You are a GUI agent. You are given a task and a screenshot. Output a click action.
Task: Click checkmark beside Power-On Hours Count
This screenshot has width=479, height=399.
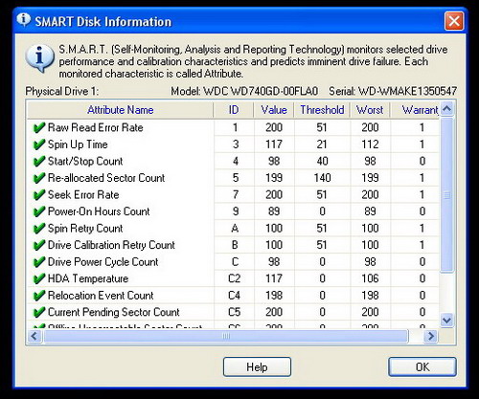[x=39, y=211]
